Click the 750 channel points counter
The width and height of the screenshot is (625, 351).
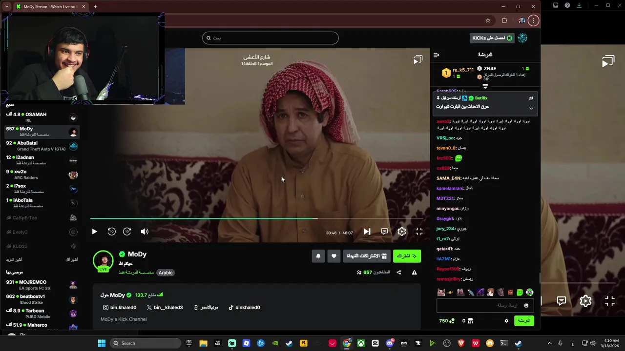447,321
